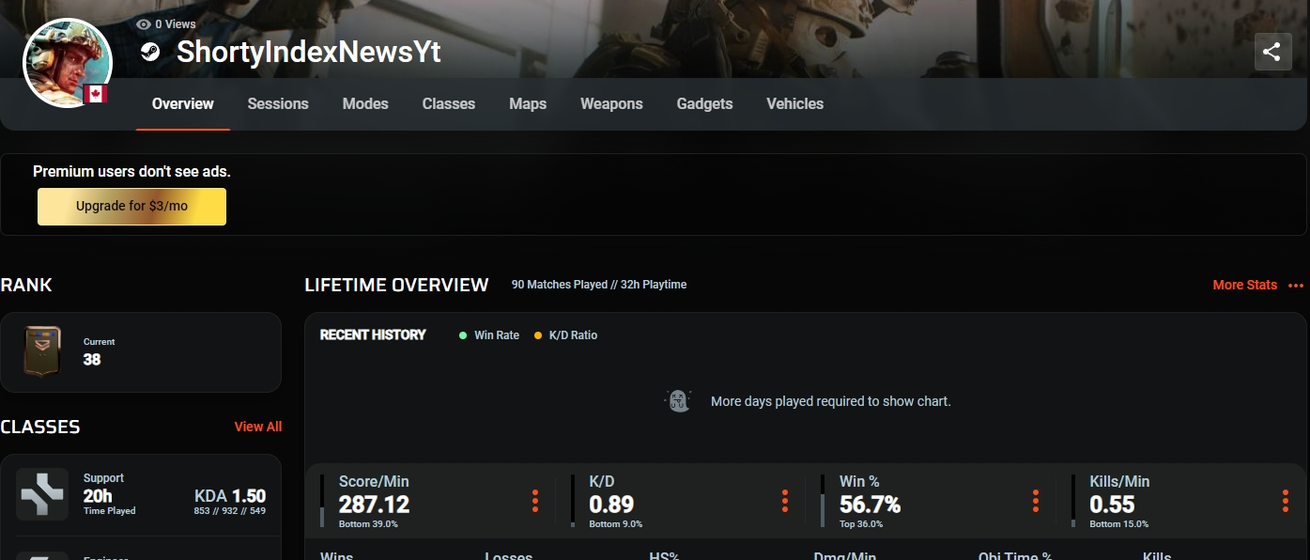Click the Score/Min percentile bar
Viewport: 1310px width, 560px height.
coord(322,501)
